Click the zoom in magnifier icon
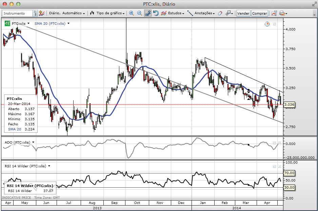The image size is (318, 211). [x=132, y=13]
